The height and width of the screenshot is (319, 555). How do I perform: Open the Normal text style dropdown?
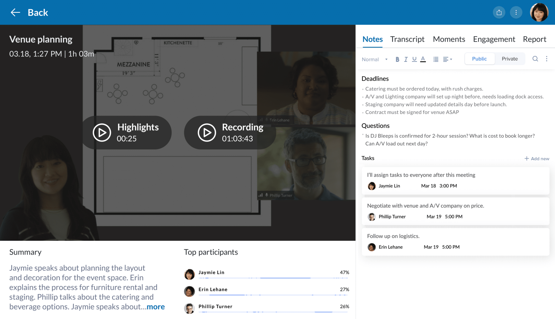click(x=375, y=59)
